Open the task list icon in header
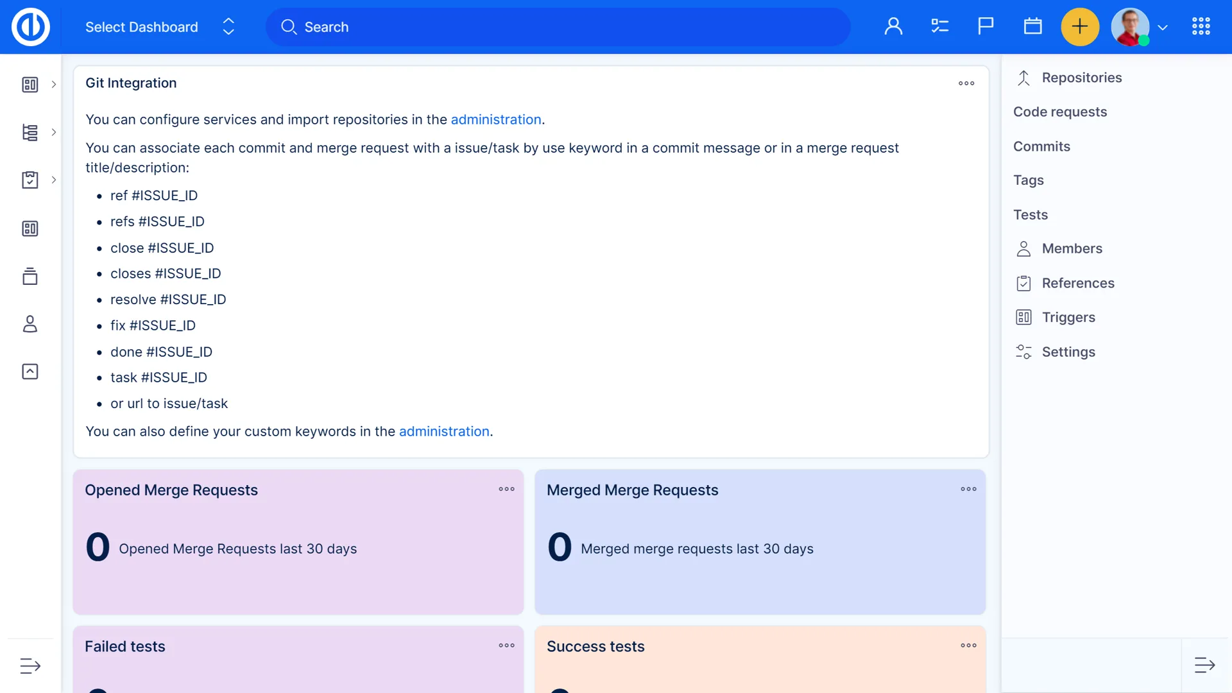The width and height of the screenshot is (1232, 693). [x=939, y=27]
